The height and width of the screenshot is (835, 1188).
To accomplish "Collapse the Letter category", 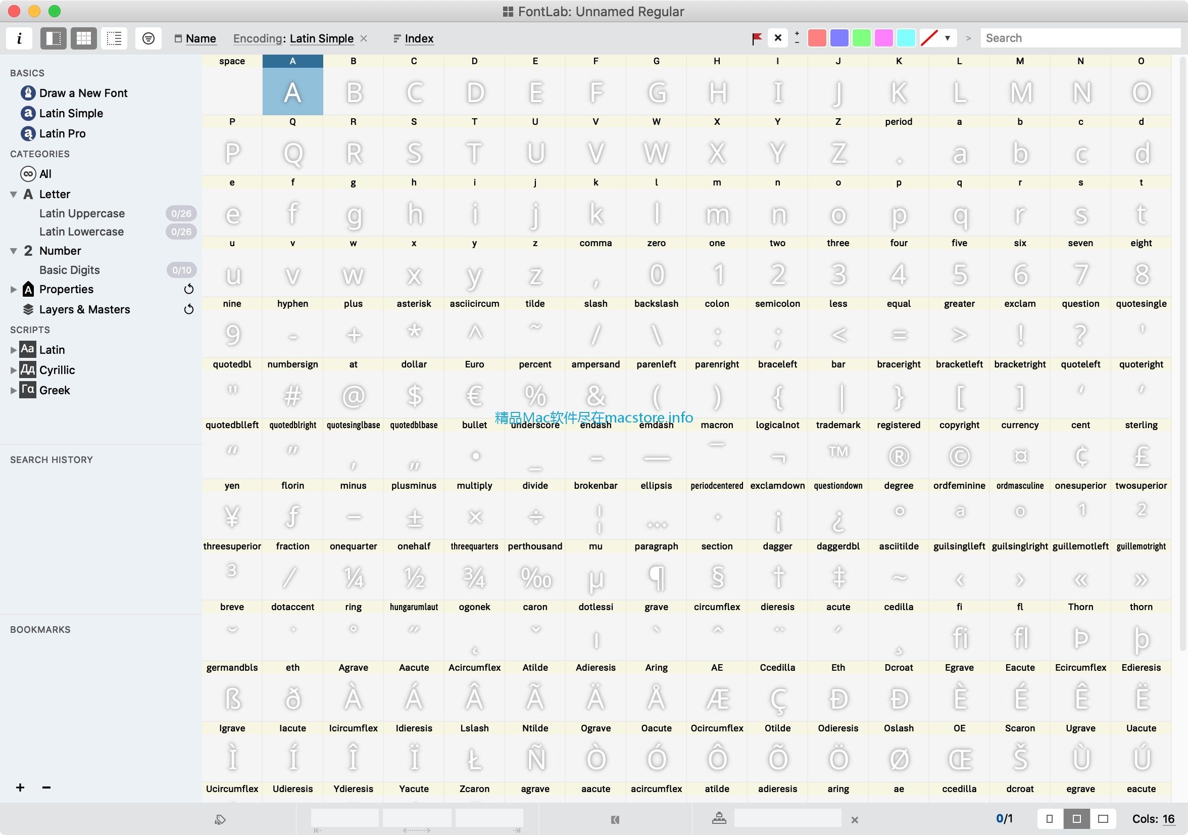I will (14, 195).
